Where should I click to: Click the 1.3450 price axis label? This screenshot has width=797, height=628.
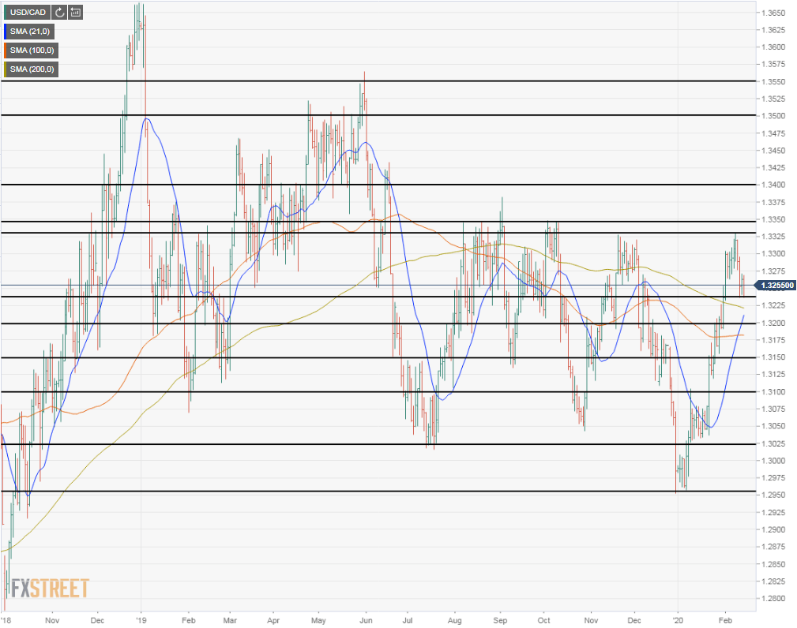(773, 150)
